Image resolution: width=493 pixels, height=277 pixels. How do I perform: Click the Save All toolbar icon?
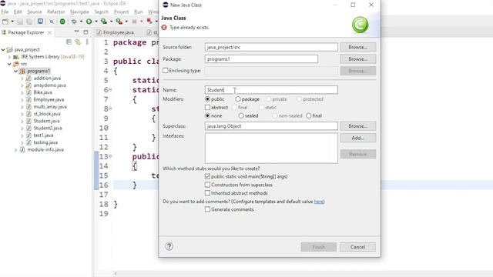(x=29, y=22)
